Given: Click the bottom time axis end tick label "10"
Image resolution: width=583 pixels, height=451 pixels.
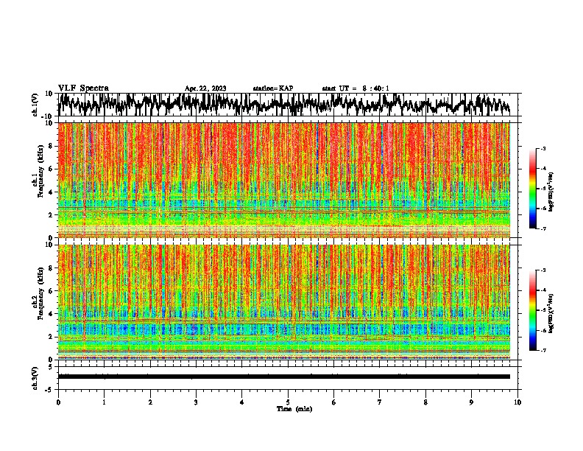Looking at the screenshot, I should pos(517,402).
